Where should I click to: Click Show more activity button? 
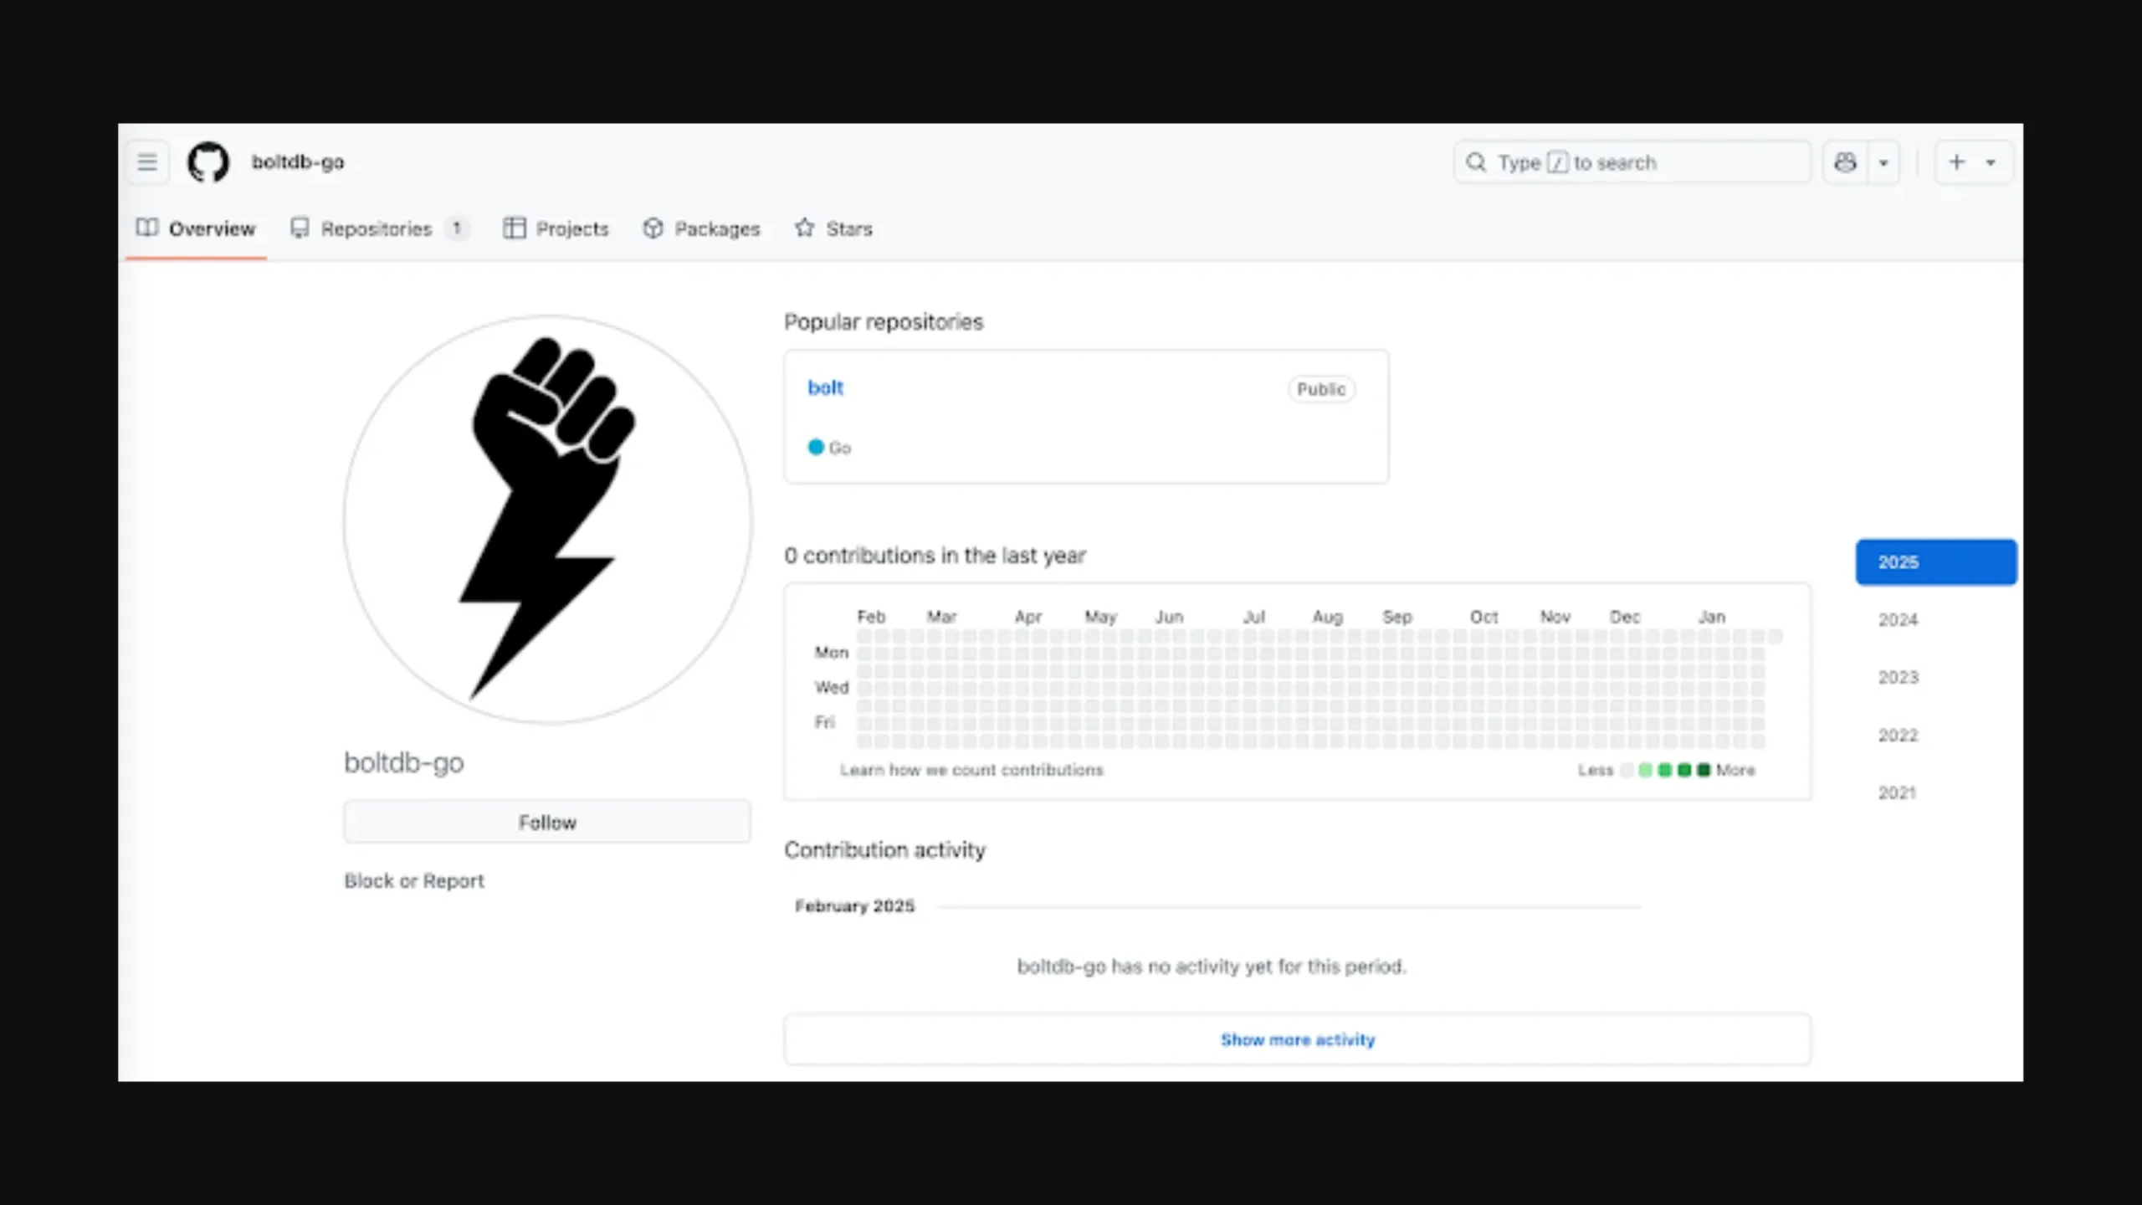coord(1297,1039)
